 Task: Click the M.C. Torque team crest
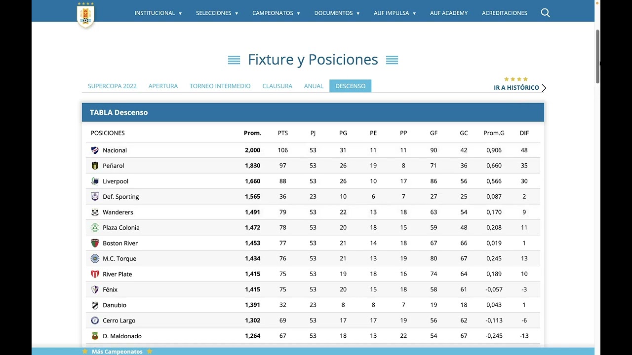pos(95,258)
